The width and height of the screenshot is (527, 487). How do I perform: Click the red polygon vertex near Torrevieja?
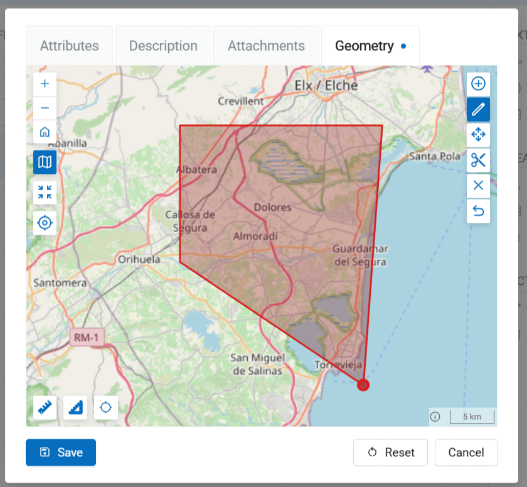363,385
